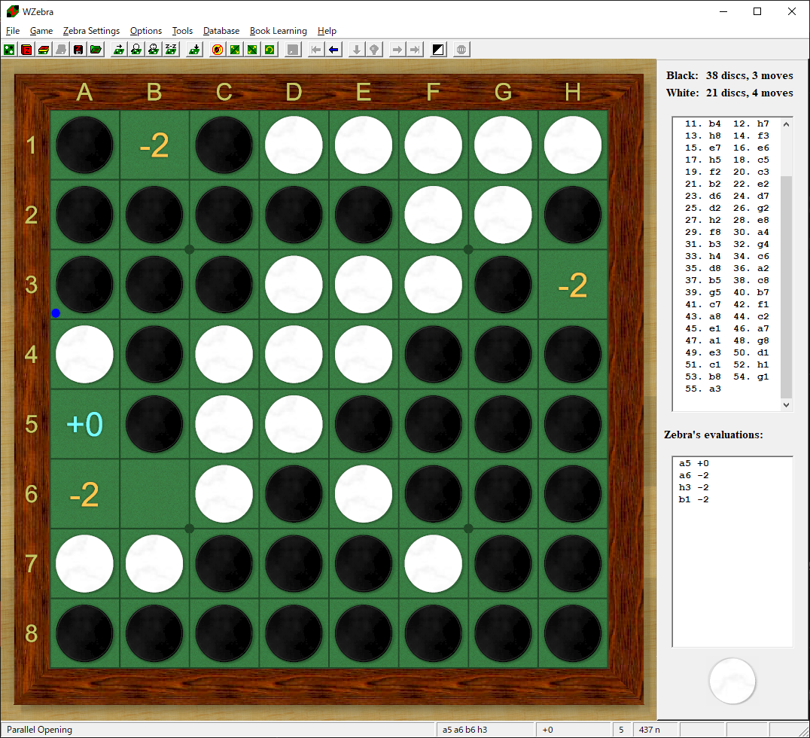Play white at square A6 showing -2

click(x=85, y=494)
